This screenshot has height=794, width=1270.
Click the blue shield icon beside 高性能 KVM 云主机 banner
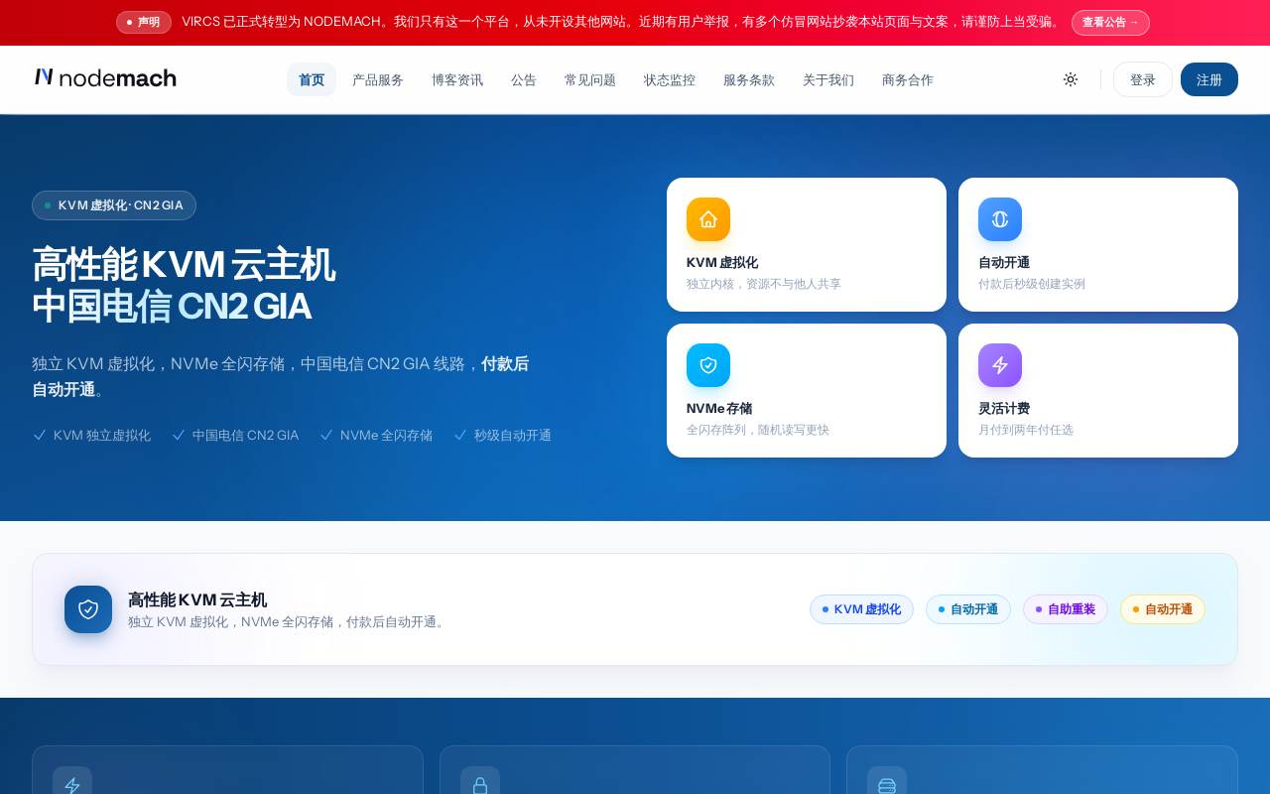coord(88,609)
